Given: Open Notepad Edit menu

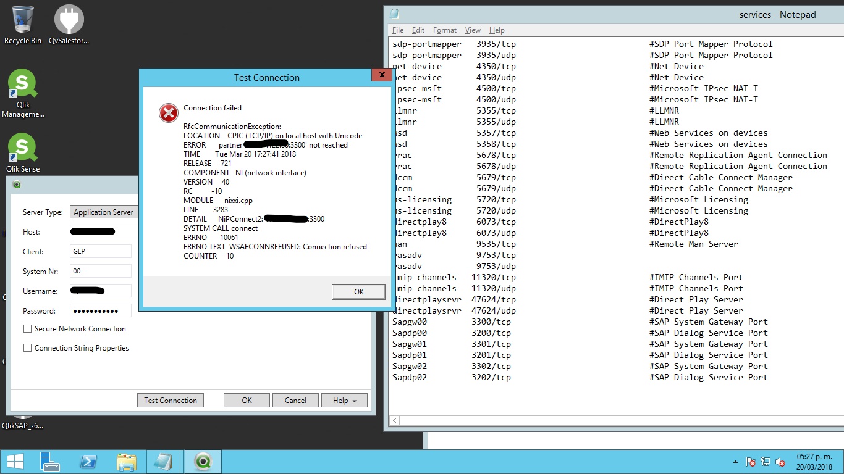Looking at the screenshot, I should (418, 30).
